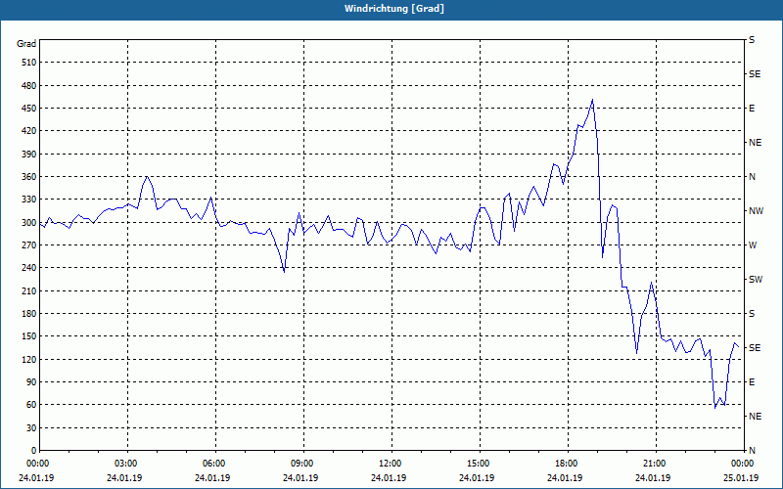Select the 450 degree axis label
This screenshot has width=783, height=489.
(x=28, y=109)
